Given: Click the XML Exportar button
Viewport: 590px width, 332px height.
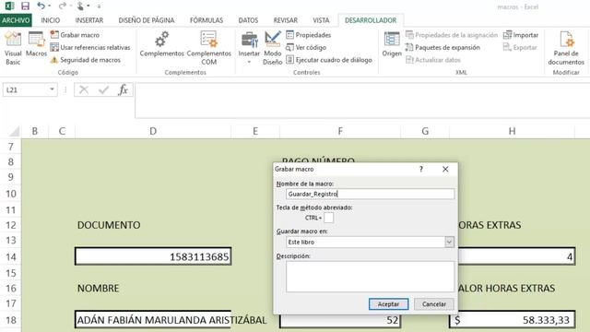Looking at the screenshot, I should [520, 47].
